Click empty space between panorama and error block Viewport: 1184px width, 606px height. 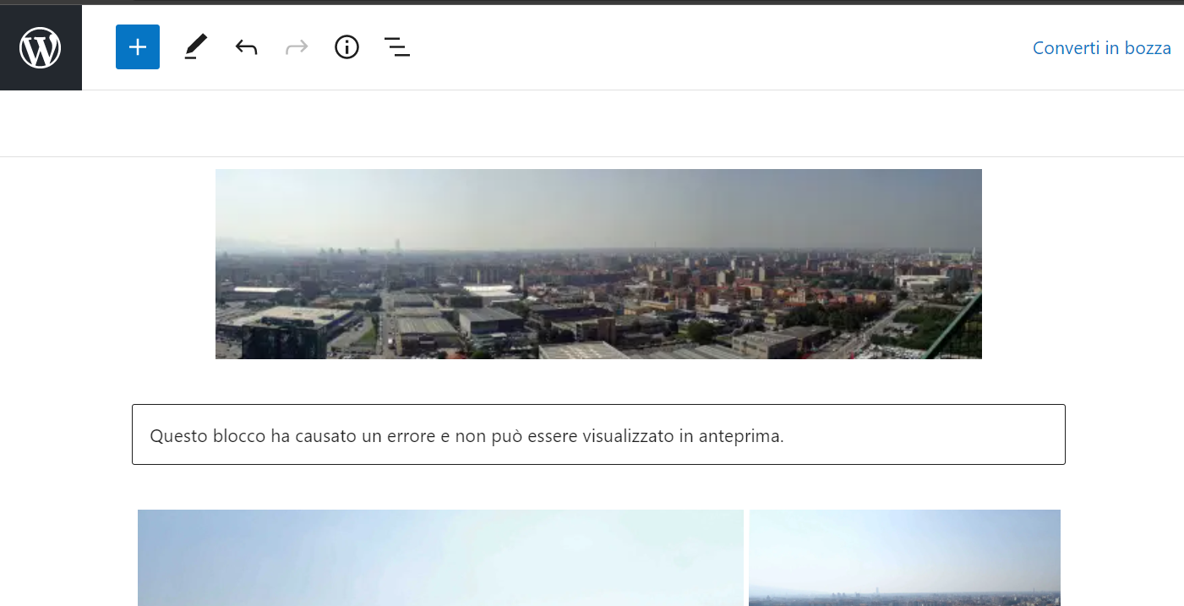(598, 381)
